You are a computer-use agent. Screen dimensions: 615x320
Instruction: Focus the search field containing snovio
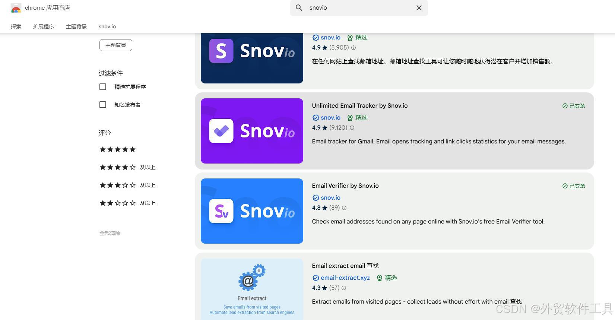point(359,8)
